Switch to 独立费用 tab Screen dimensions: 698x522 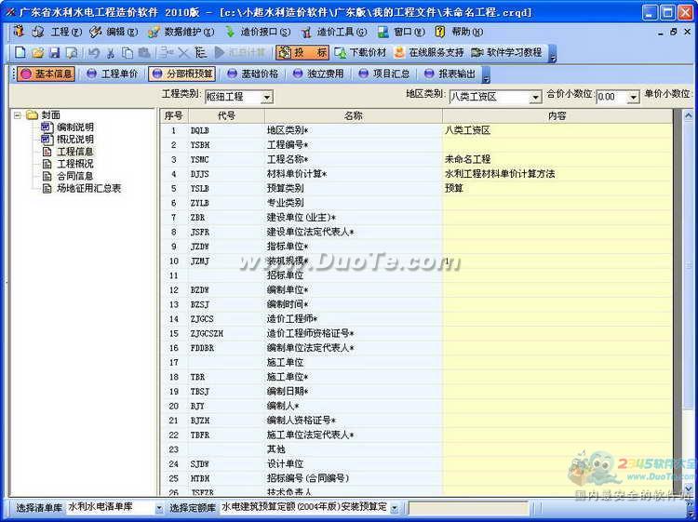pyautogui.click(x=318, y=74)
